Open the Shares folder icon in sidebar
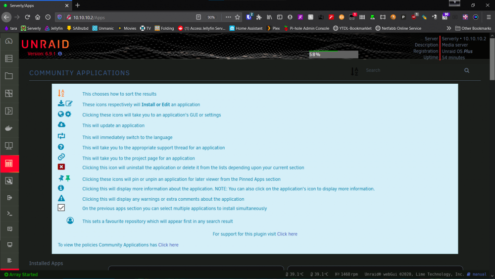Screen dimensions: 495x279 click(x=9, y=76)
